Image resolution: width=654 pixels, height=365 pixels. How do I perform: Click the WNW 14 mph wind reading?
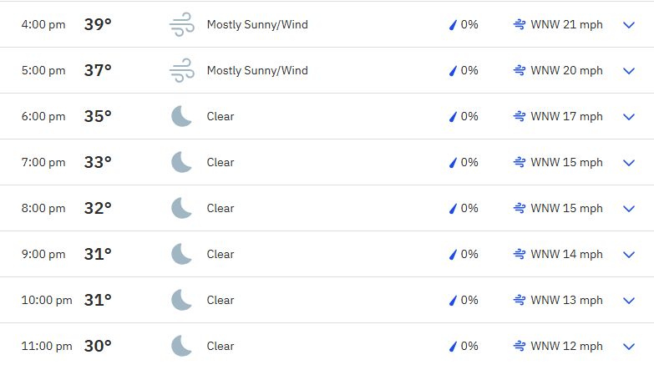(x=566, y=254)
